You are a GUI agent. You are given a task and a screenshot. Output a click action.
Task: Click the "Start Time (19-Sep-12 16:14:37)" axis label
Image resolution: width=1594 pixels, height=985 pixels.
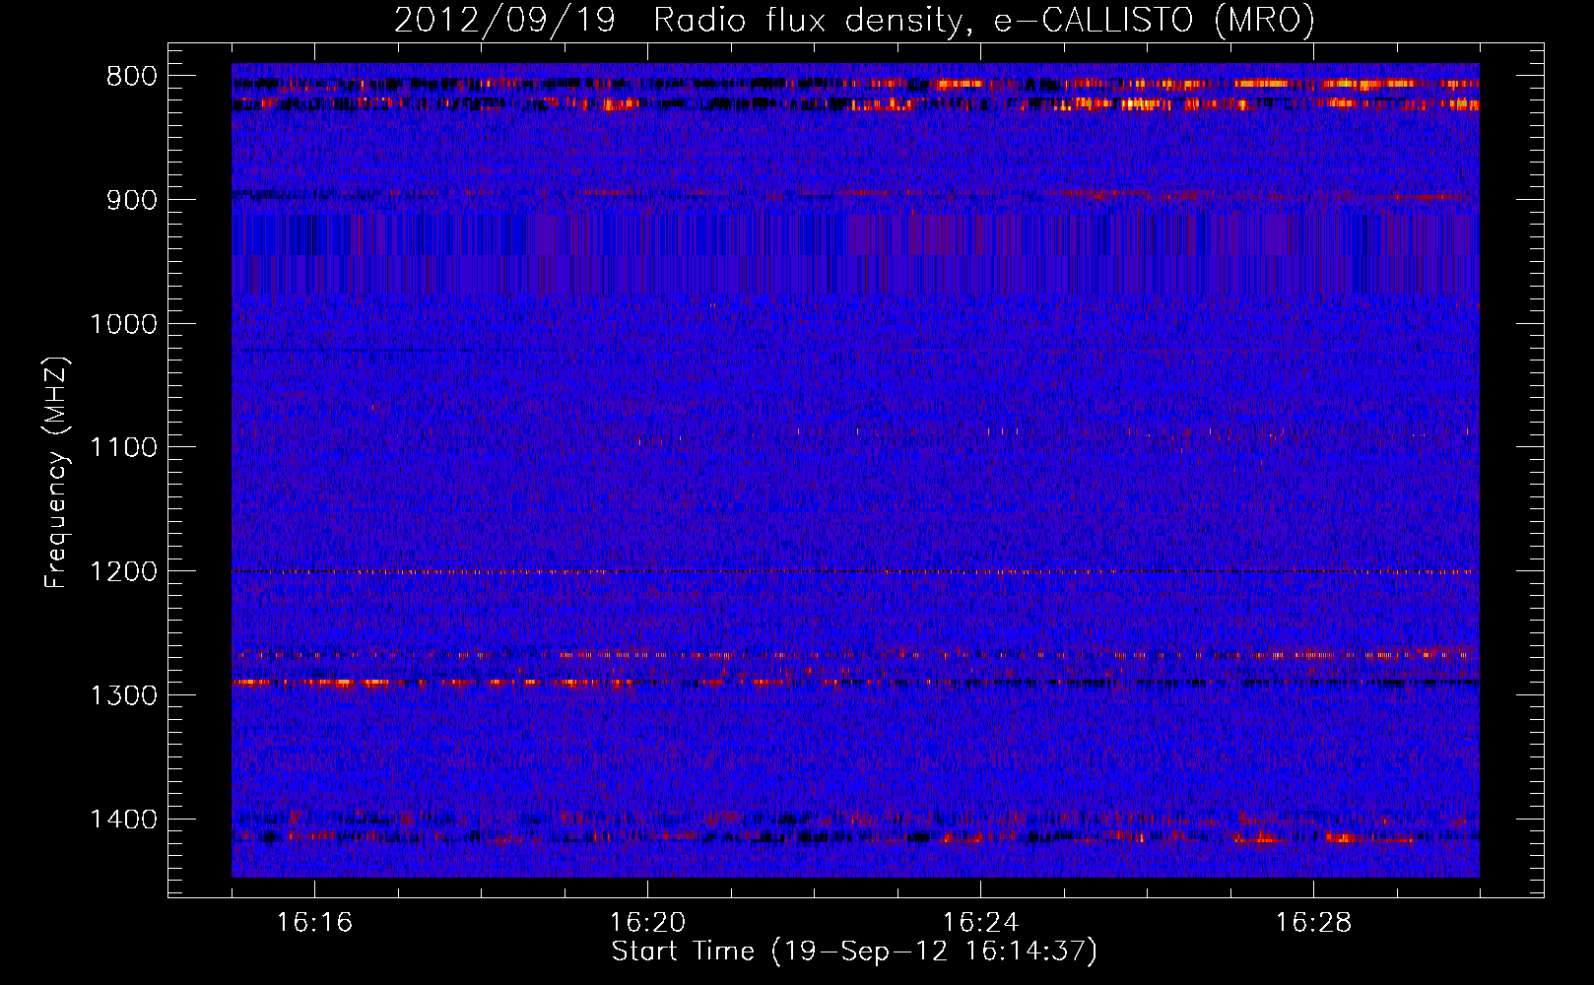(x=854, y=952)
